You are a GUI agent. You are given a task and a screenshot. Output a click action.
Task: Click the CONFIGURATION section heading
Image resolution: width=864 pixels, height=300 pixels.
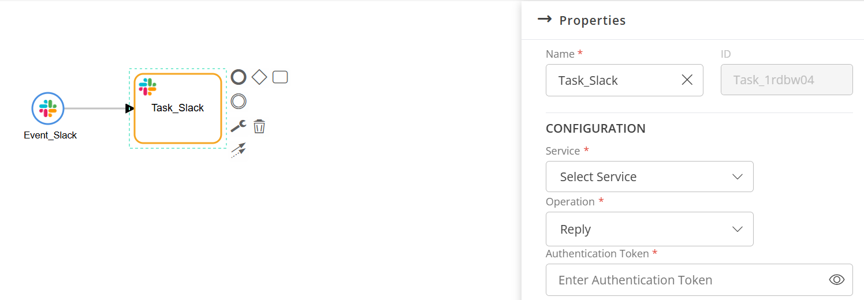click(x=595, y=128)
